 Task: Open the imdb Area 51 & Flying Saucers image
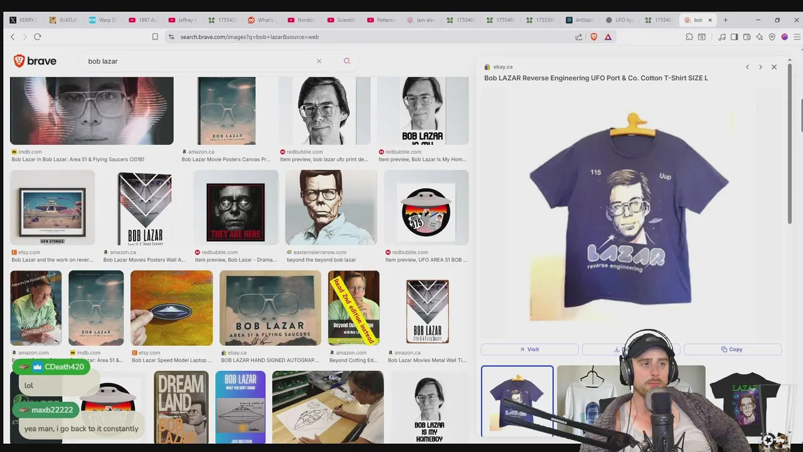[92, 110]
